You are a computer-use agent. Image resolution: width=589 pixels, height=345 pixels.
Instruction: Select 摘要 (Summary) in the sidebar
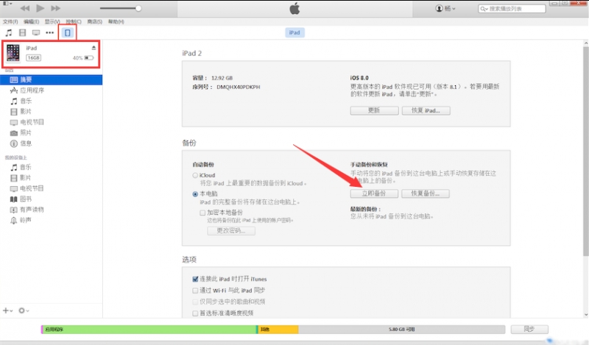51,79
